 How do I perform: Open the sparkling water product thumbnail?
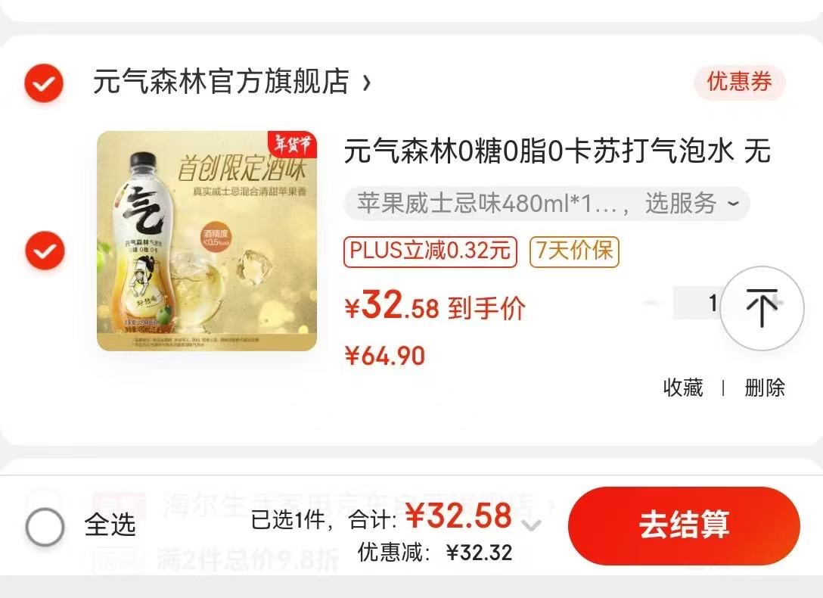[x=207, y=241]
